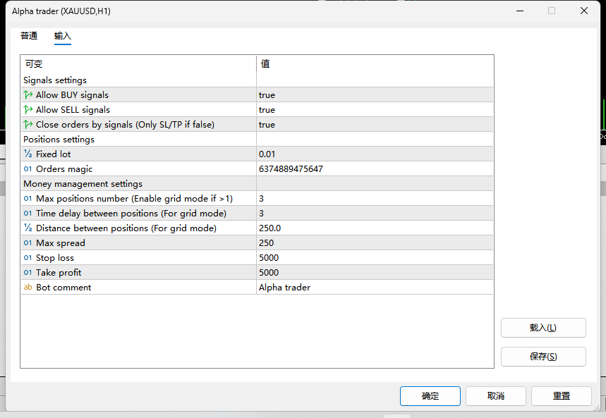Click the string icon beside Bot comment
The width and height of the screenshot is (606, 418).
pyautogui.click(x=28, y=287)
